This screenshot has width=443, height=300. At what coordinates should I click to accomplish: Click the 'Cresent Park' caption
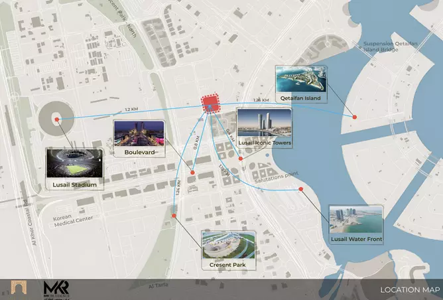click(227, 265)
